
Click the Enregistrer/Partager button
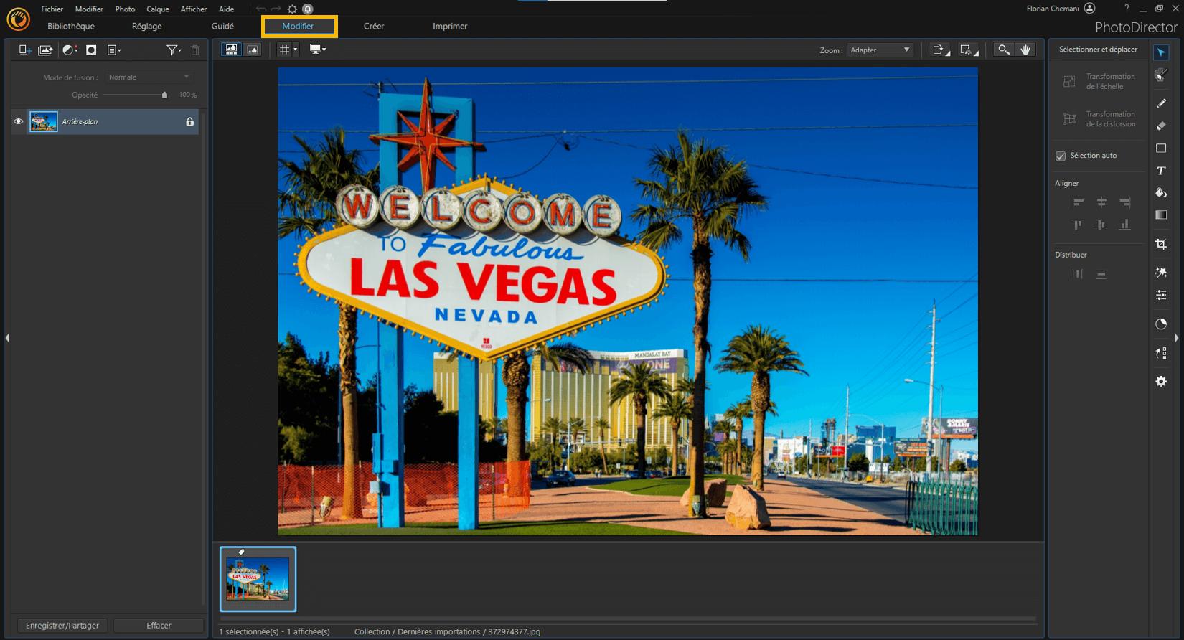[x=62, y=626]
